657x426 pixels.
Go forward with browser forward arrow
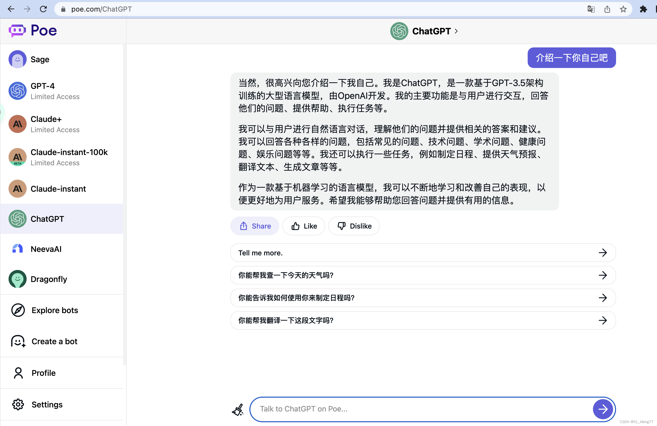pyautogui.click(x=27, y=9)
